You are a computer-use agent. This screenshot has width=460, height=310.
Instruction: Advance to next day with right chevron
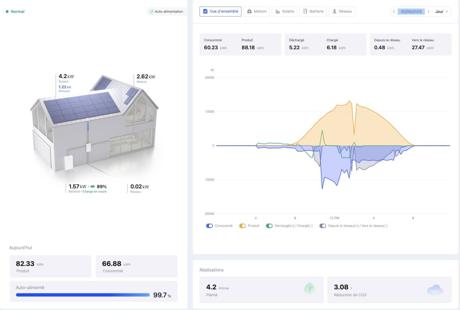(x=428, y=11)
